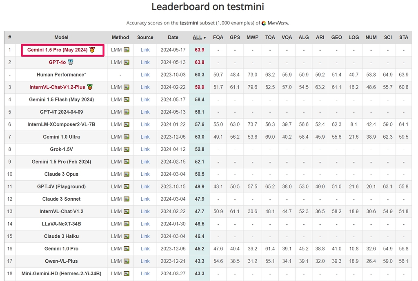
Task: Click the 20.1 NUM score cell
Action: 371,186
